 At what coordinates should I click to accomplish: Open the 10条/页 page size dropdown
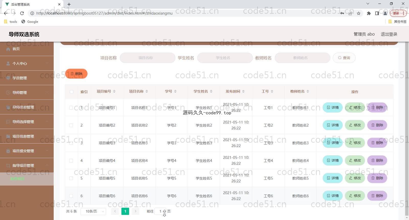point(93,212)
